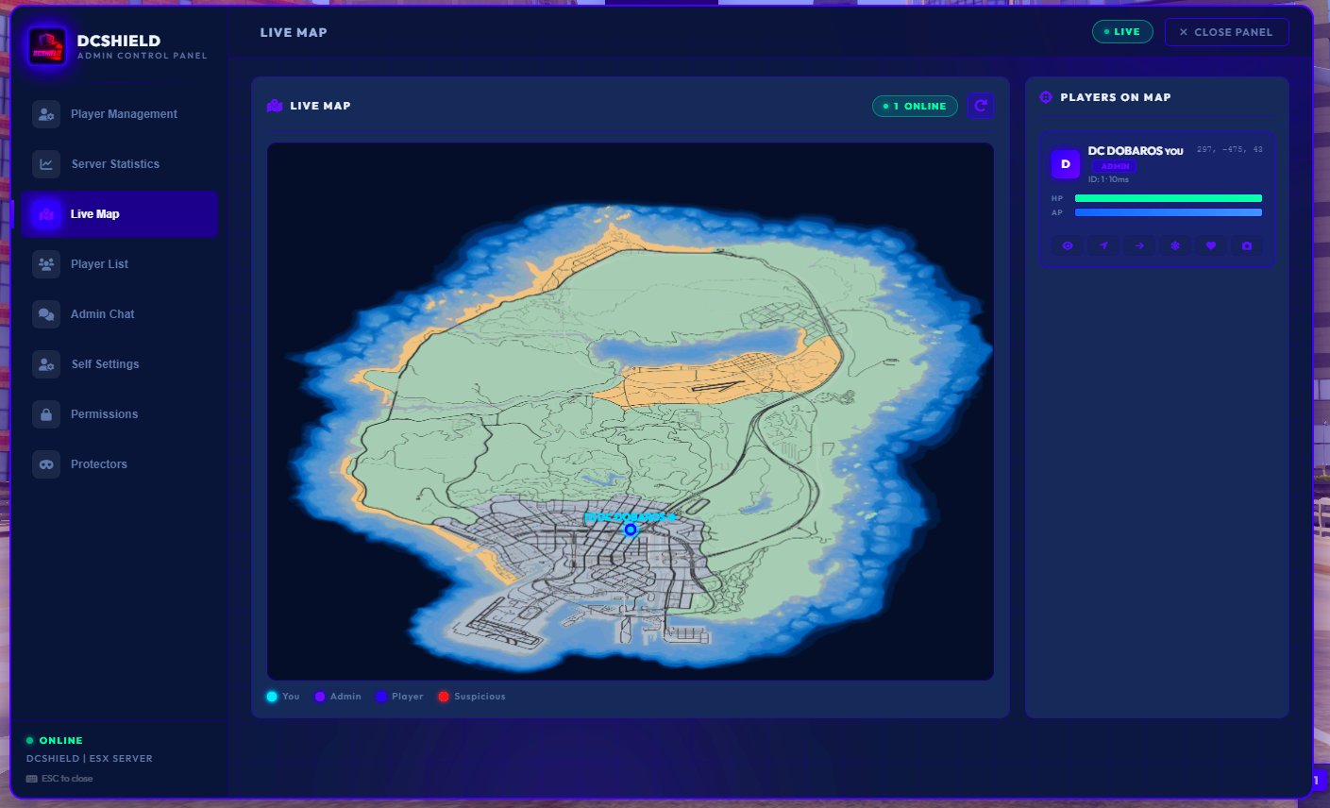Click the player marker on the map

[x=631, y=530]
